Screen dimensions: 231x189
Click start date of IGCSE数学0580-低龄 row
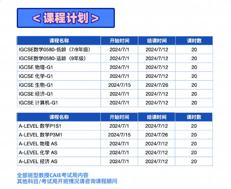click(119, 50)
